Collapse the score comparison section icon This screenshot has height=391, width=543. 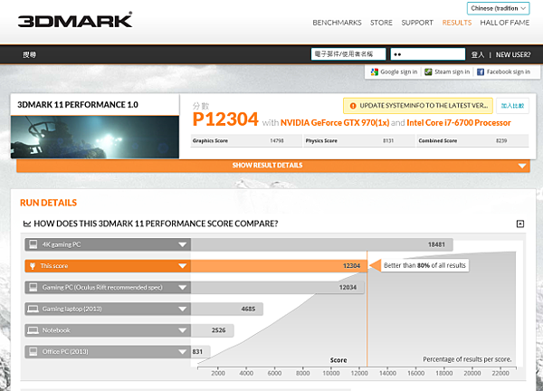coord(520,224)
